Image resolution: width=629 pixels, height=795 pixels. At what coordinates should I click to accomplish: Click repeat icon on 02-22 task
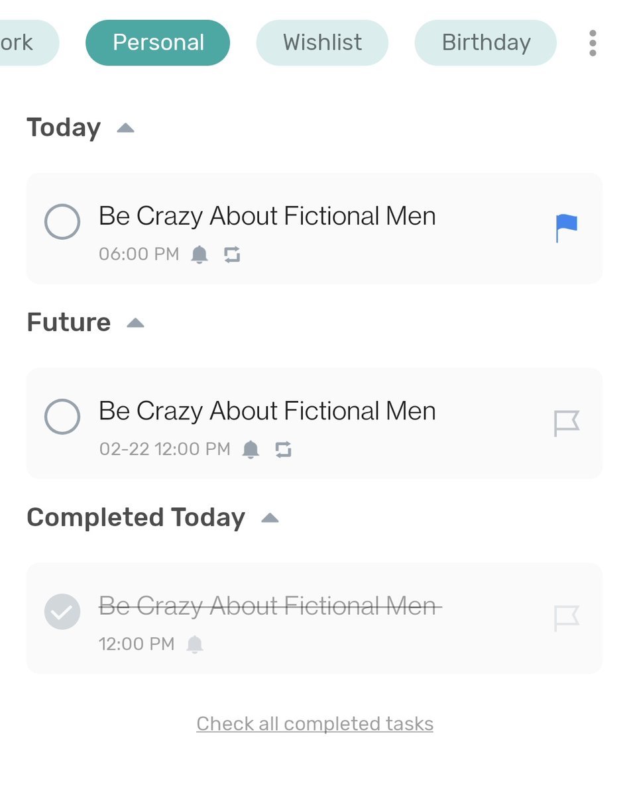(283, 450)
